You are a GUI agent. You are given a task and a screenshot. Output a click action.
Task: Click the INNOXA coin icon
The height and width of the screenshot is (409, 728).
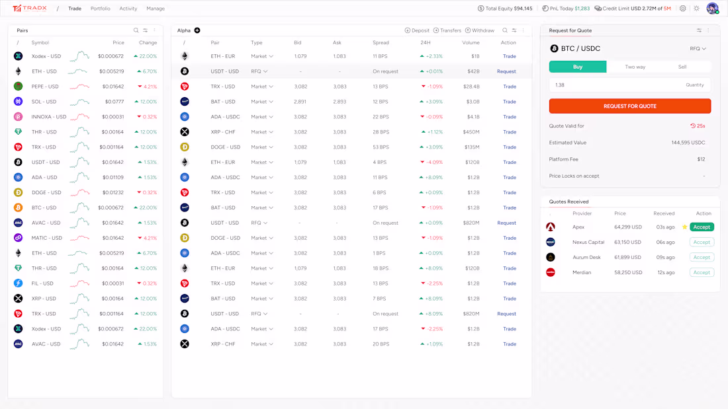pyautogui.click(x=18, y=117)
